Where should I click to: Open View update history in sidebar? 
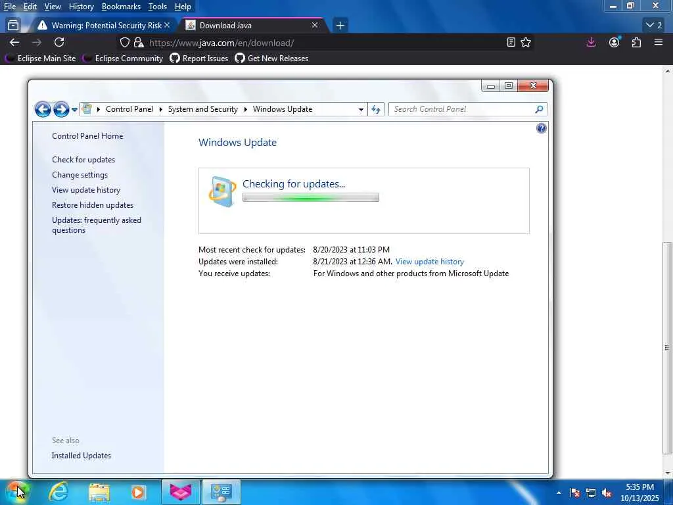[86, 190]
